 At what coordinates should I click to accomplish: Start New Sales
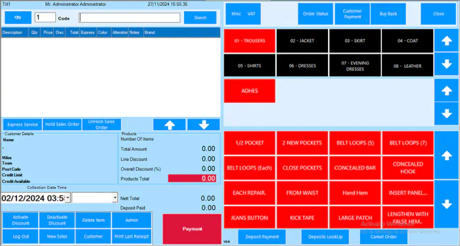tap(57, 236)
